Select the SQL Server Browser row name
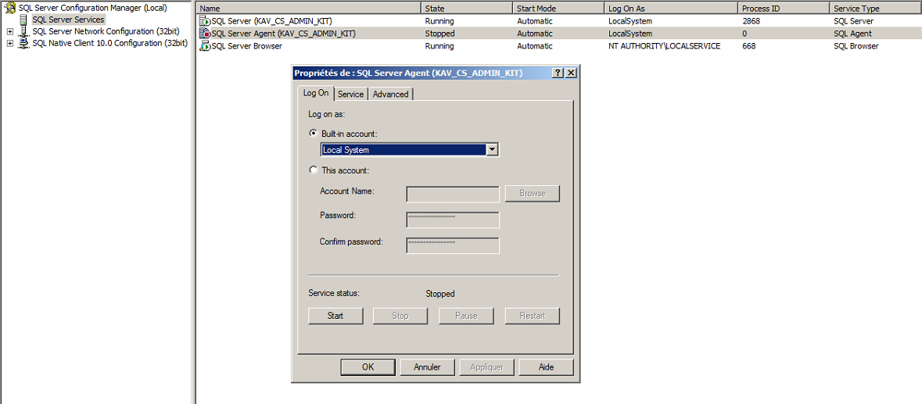 tap(246, 46)
